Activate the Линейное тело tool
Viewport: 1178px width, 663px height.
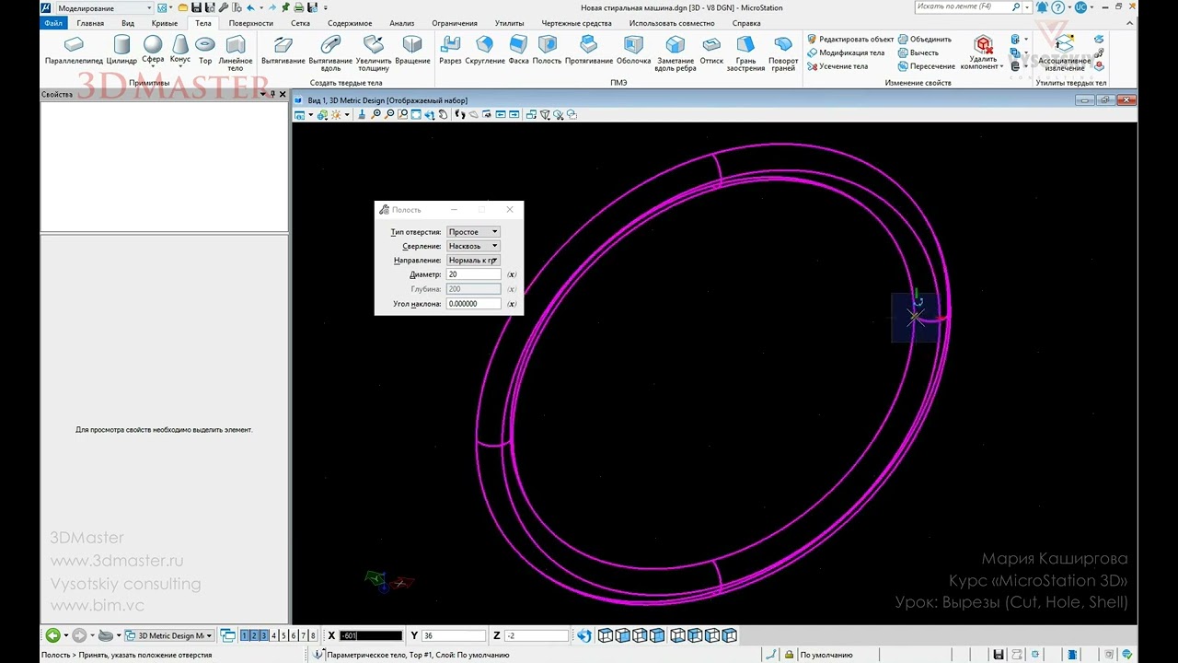coord(236,53)
